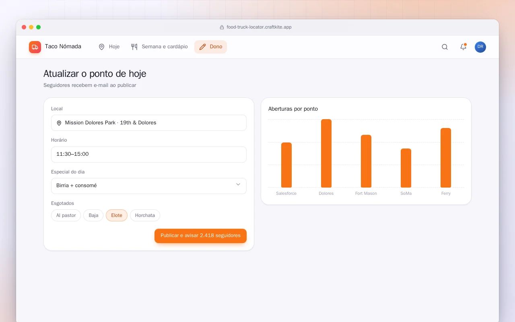This screenshot has width=515, height=322.
Task: Go to the Hoje tab
Action: point(109,47)
